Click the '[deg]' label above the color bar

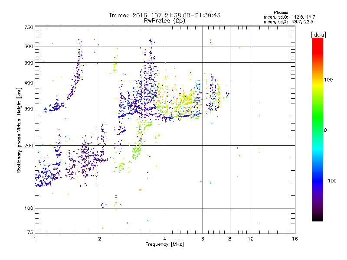(x=318, y=35)
